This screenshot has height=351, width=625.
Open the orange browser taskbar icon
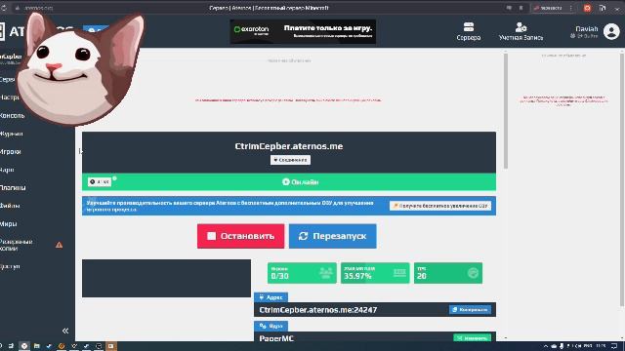pos(62,346)
